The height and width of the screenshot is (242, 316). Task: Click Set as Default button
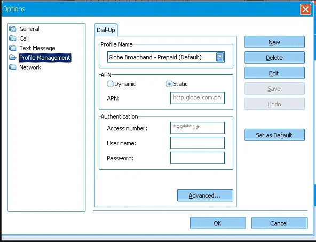click(x=274, y=135)
